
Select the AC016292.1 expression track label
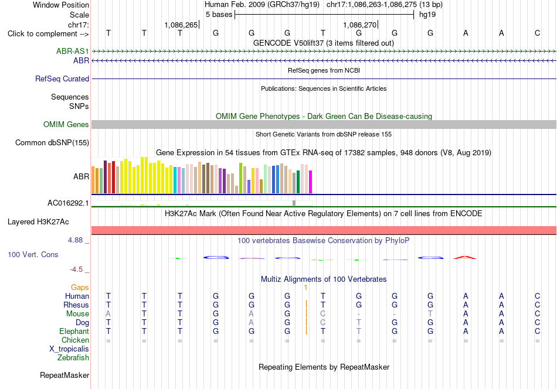click(x=68, y=203)
